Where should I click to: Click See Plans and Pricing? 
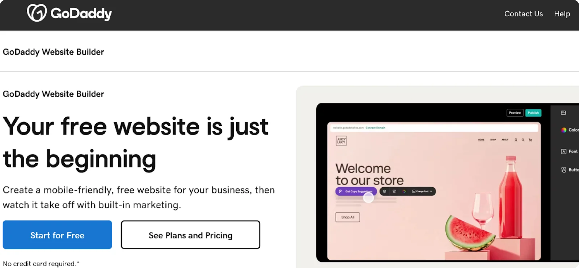tap(190, 235)
